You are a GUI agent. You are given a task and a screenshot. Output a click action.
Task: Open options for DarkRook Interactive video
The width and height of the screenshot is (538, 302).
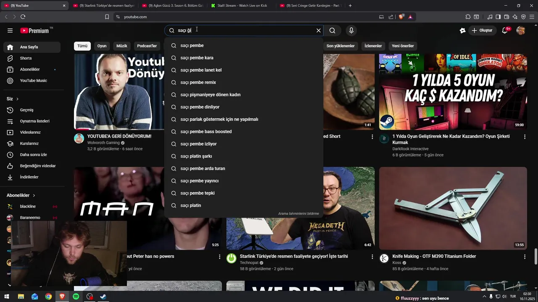[525, 137]
